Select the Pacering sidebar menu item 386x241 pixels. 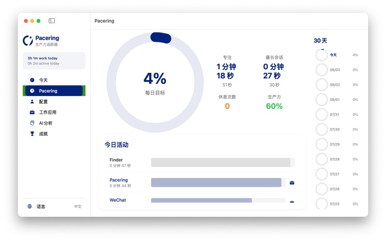pos(54,91)
